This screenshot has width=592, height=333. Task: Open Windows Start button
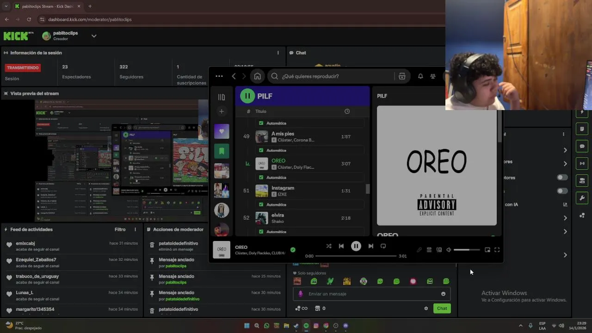tap(247, 326)
